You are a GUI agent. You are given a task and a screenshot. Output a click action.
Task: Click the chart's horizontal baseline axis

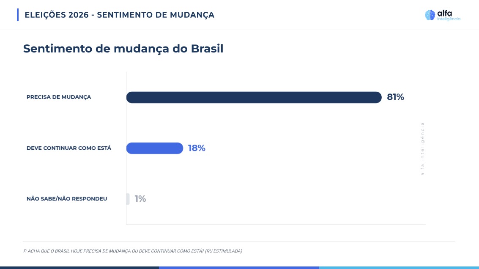(276, 224)
